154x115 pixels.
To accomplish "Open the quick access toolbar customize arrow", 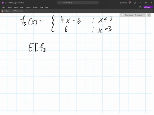I will pyautogui.click(x=26, y=11).
